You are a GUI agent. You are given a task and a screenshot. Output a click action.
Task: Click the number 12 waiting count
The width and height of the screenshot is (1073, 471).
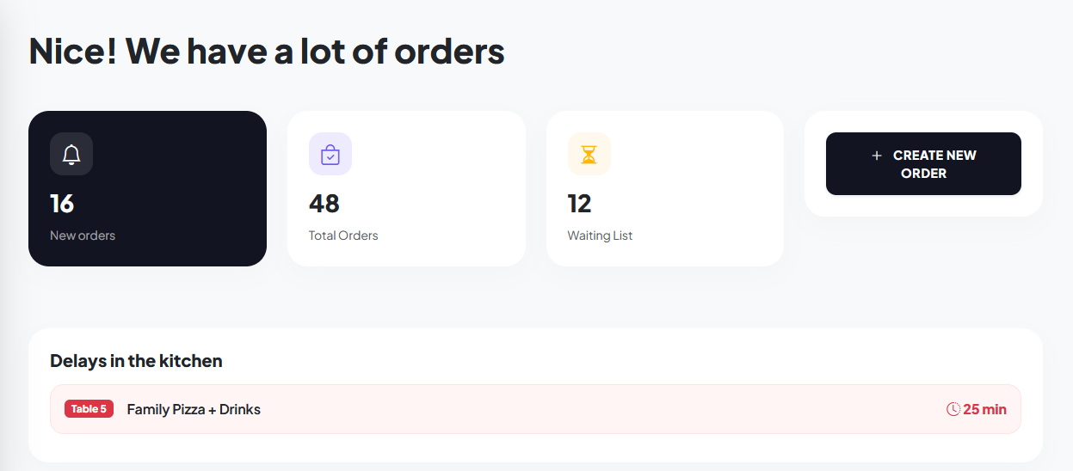point(579,204)
